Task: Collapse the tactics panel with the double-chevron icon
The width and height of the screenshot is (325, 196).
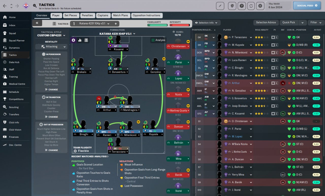Action: tap(37, 23)
